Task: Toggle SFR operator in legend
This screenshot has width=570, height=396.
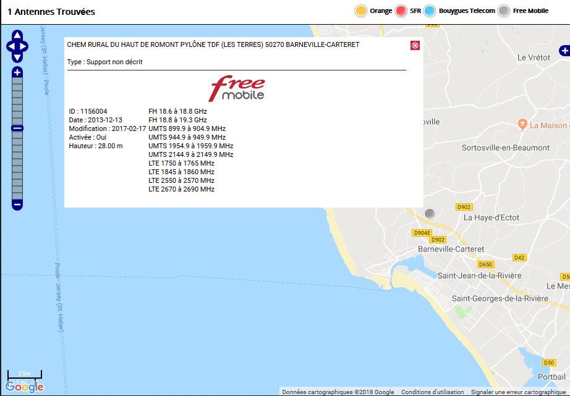Action: point(401,11)
